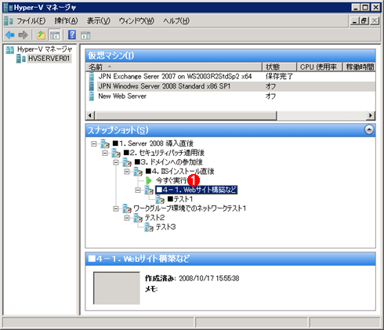Collapse the ワークグループ環境でのネットワークテスト1 node
This screenshot has height=330, width=384.
pos(116,209)
